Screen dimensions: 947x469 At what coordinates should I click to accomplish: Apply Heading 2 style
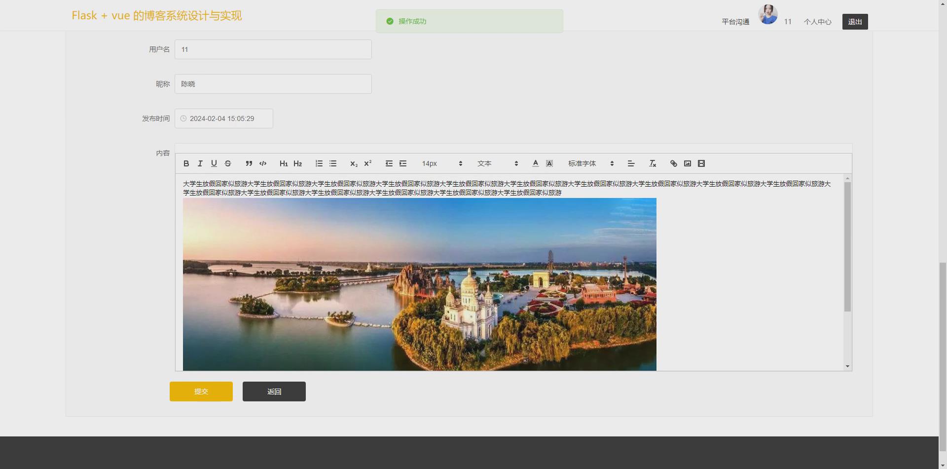tap(298, 164)
